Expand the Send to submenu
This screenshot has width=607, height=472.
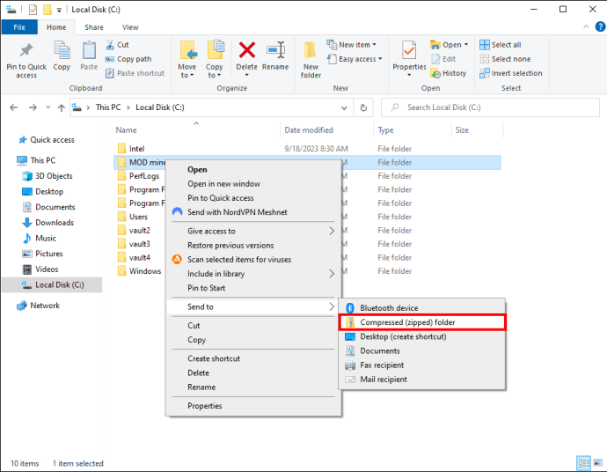(x=253, y=307)
